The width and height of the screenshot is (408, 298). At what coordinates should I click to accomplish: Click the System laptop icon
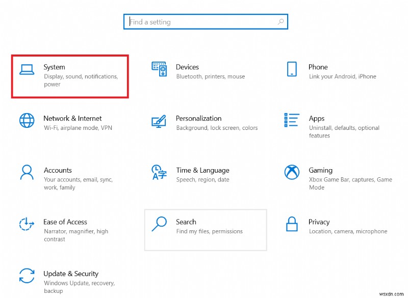click(x=27, y=69)
